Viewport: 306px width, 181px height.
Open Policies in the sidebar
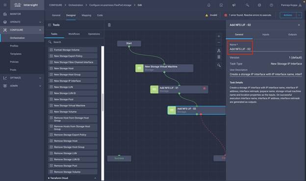click(x=14, y=62)
